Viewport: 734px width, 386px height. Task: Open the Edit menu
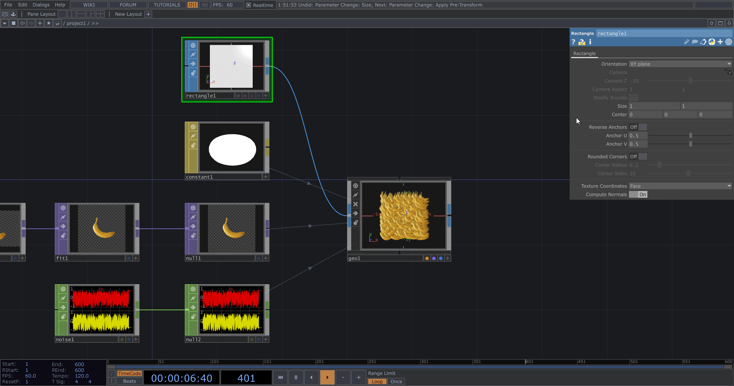[23, 5]
